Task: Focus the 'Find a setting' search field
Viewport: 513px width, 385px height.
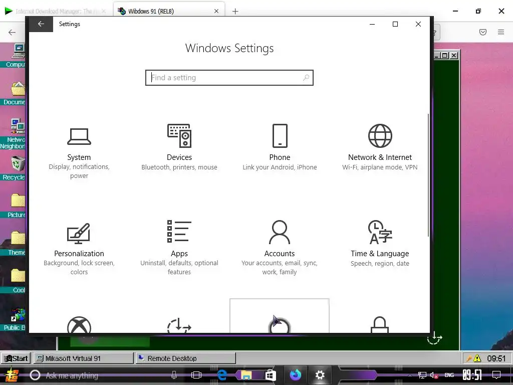Action: point(229,78)
